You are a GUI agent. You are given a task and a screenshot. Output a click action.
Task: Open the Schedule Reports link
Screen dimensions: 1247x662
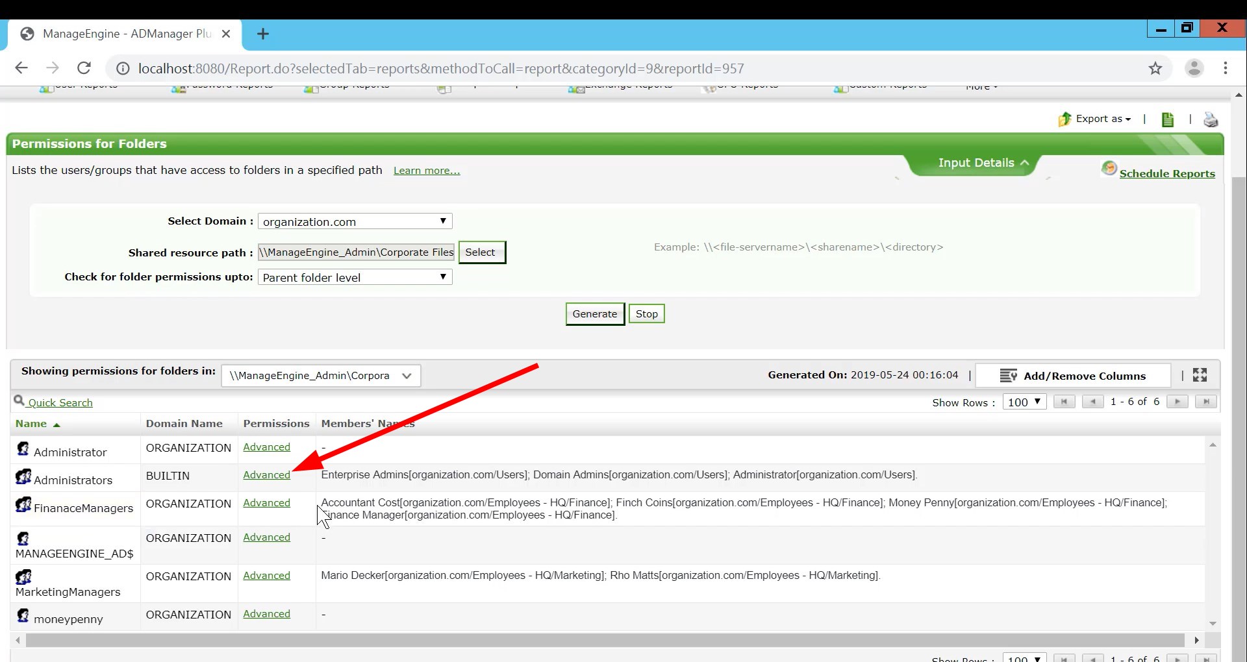coord(1167,173)
